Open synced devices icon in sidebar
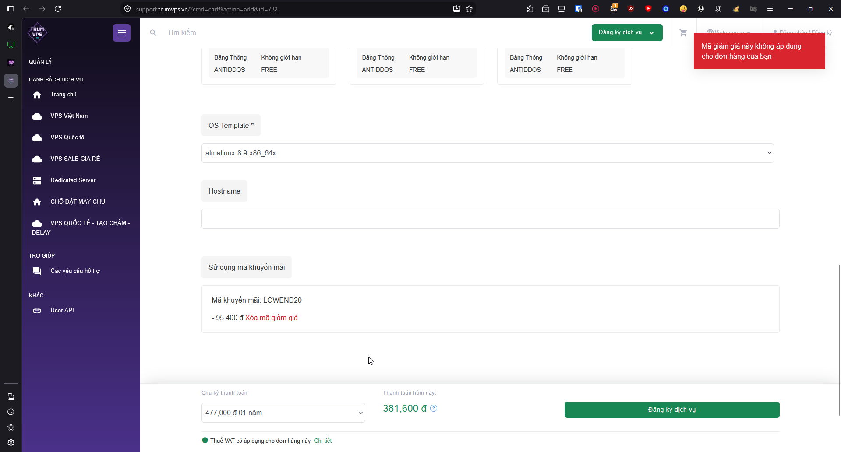Screen dimensions: 841x452 click(11, 396)
